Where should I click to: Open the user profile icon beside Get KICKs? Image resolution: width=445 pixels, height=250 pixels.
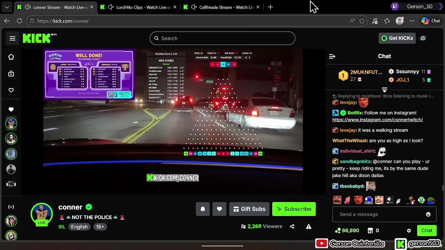tap(423, 38)
